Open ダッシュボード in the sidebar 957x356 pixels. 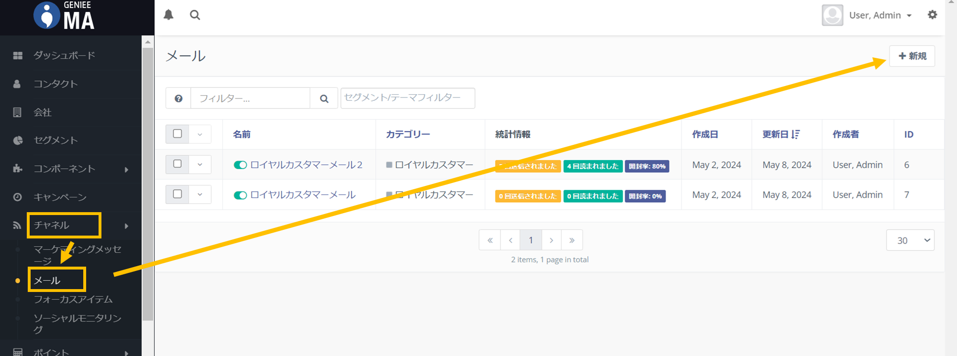click(64, 55)
